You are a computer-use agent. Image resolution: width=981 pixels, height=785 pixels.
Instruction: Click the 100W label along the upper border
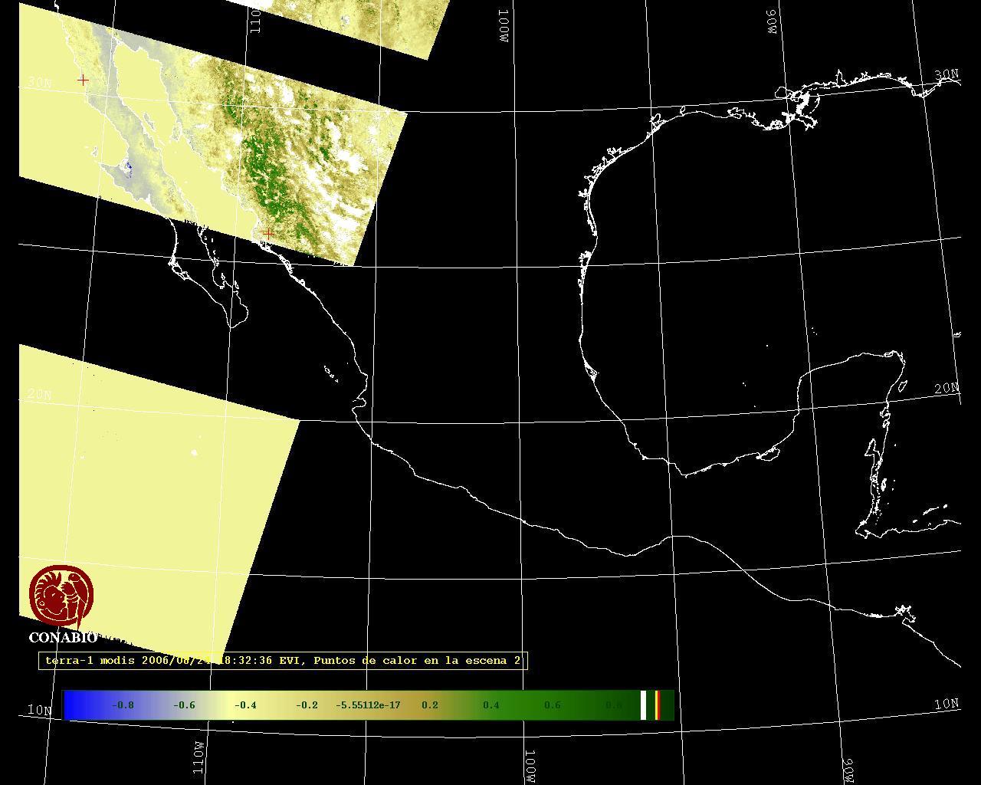[x=504, y=25]
